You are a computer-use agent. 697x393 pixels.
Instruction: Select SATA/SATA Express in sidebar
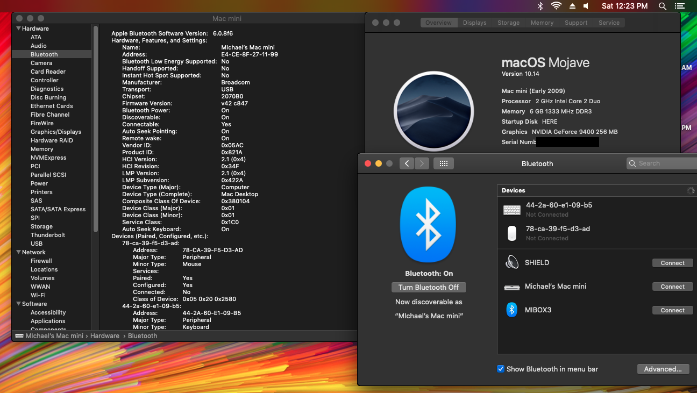coord(58,209)
